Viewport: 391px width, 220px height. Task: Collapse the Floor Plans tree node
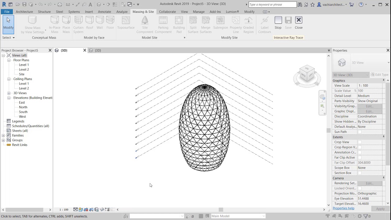click(x=9, y=60)
